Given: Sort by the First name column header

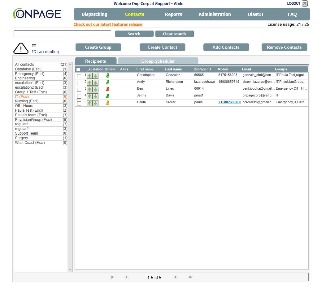Looking at the screenshot, I should pos(145,69).
